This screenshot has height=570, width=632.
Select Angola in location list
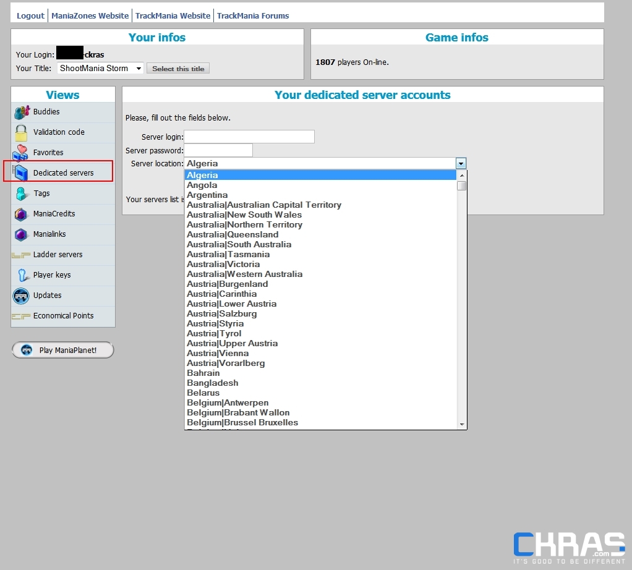tap(320, 185)
